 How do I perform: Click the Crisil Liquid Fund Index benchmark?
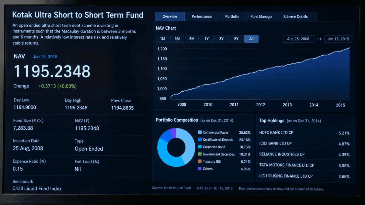tap(37, 189)
